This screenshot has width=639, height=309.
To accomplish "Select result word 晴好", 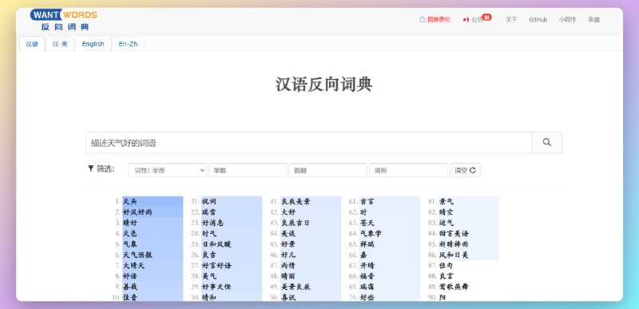I will coord(130,223).
